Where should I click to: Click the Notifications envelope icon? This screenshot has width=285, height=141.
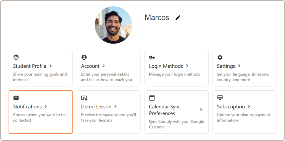pyautogui.click(x=16, y=98)
